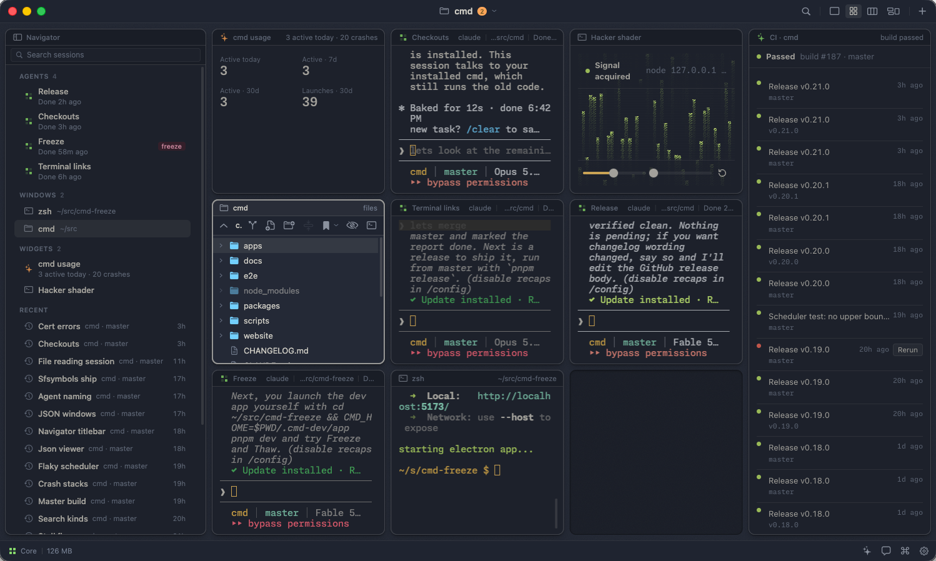
Task: Click the sparkle icon in status bar
Action: (867, 551)
